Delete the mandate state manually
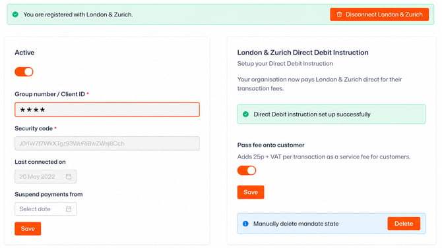This screenshot has width=442, height=248. point(404,224)
